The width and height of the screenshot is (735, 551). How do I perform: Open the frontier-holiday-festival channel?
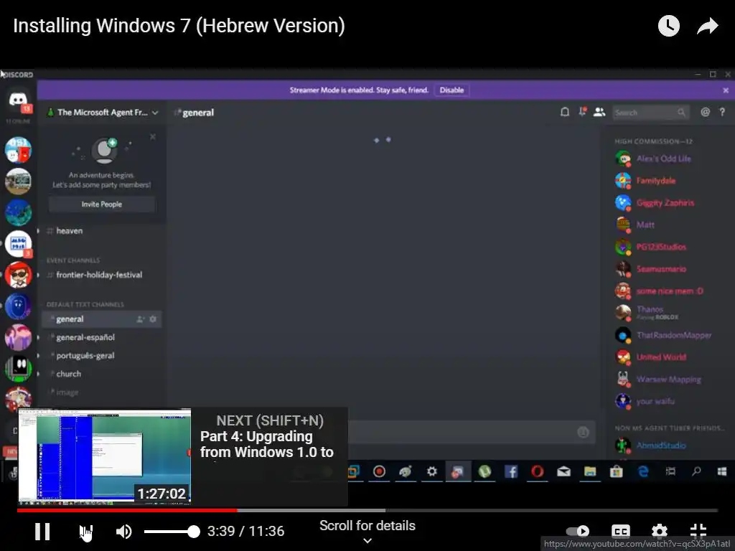tap(99, 275)
